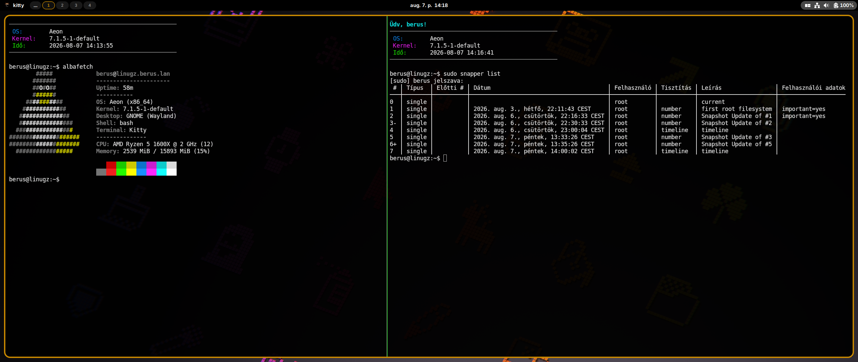Switch to workspace 1
Screen dimensions: 858x362
(x=49, y=5)
